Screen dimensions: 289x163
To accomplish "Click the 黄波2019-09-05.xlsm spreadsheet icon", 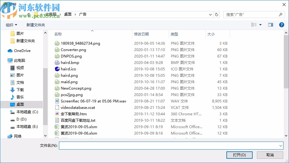I will [57, 127].
